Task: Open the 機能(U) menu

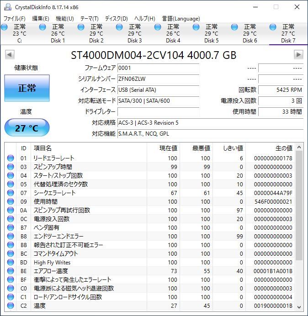Action: [x=65, y=19]
